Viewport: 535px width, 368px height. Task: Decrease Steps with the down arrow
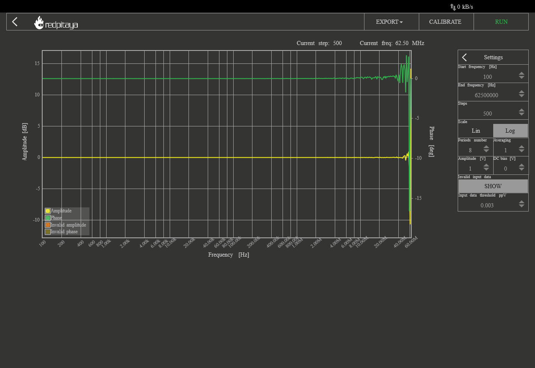pyautogui.click(x=522, y=114)
